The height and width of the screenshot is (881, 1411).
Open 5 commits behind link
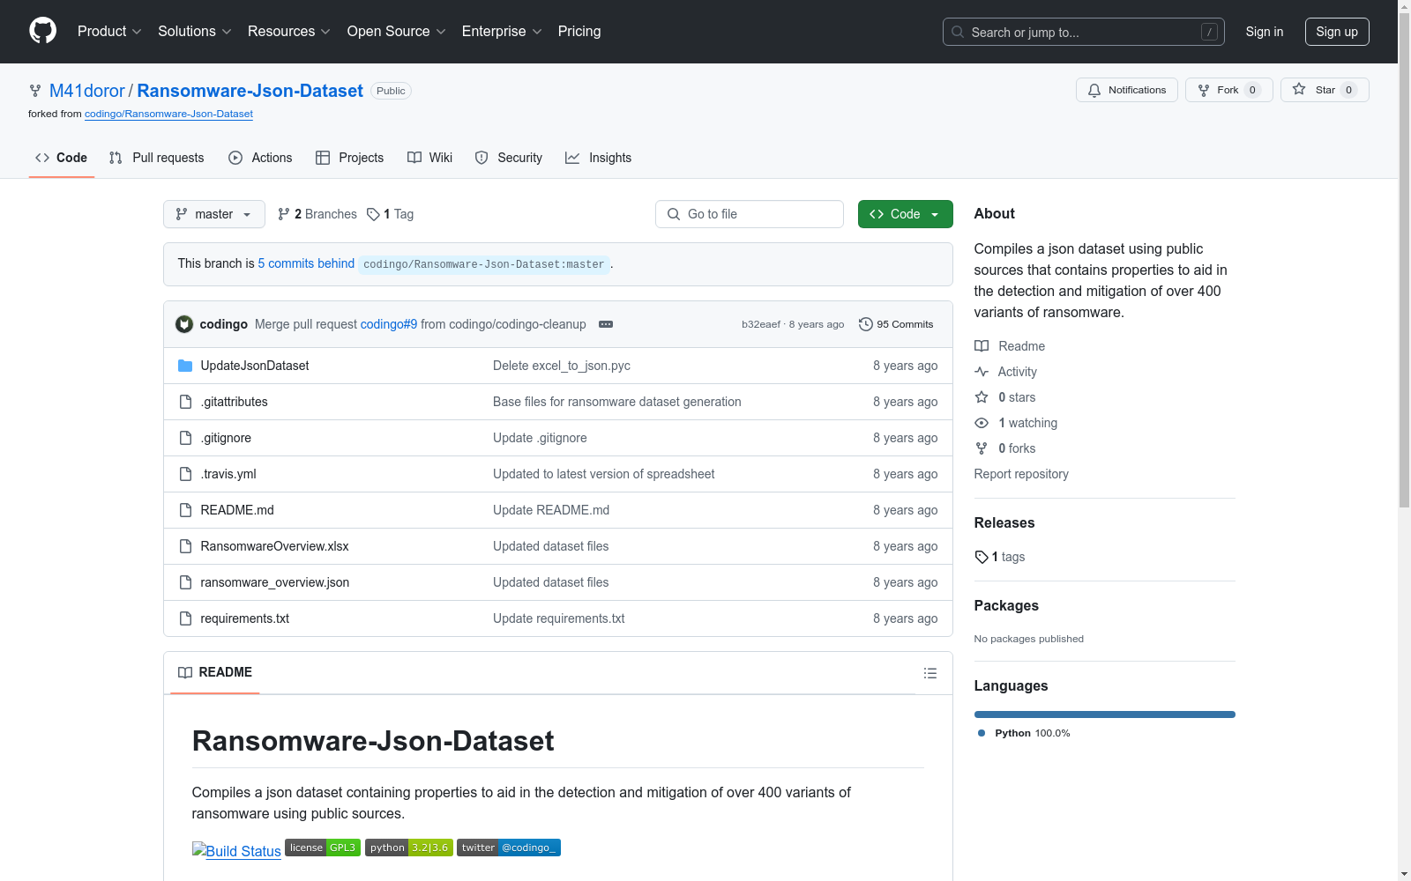[306, 263]
